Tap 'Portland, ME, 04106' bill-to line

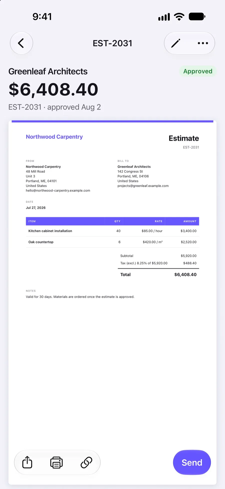[133, 176]
